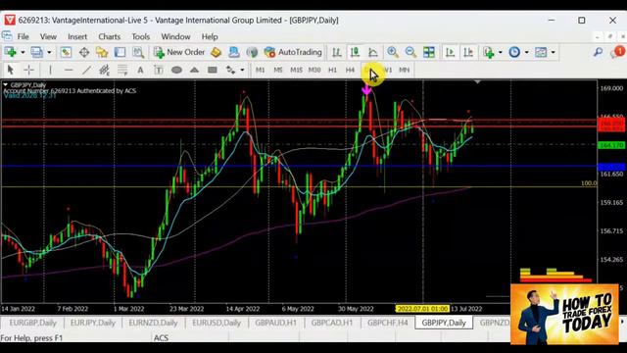Screen dimensions: 627x353
Task: Launch the gold MetaEditor book icon
Action: 216,52
